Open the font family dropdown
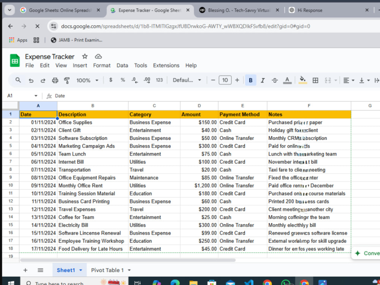Viewport: 380px width, 285px height. pos(187,80)
